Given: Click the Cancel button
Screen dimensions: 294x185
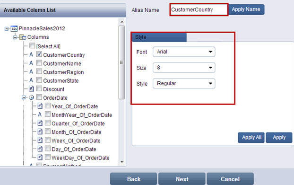Looking at the screenshot, I should [230, 179].
